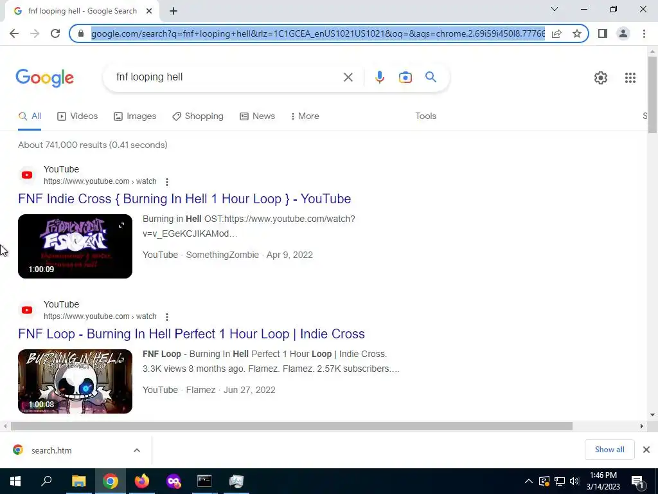Click the first result's YouTube favicon
Screen dimensions: 658x494
pyautogui.click(x=27, y=175)
